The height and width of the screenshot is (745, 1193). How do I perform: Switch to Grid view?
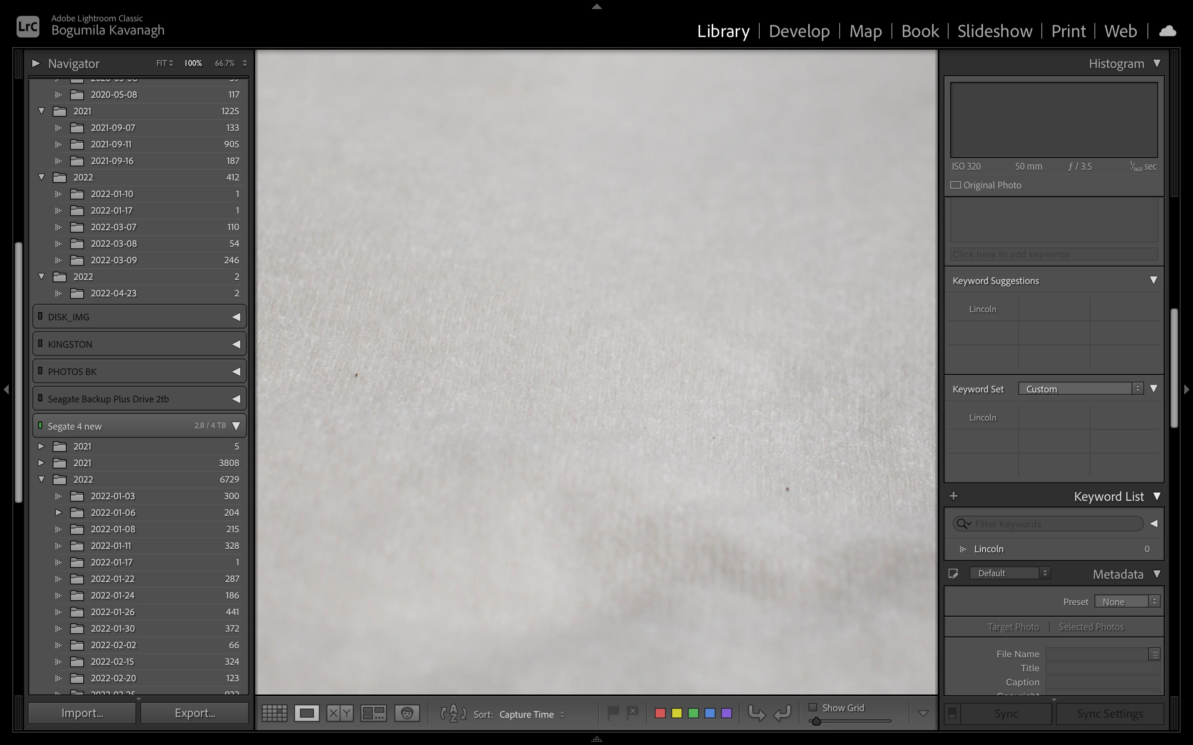(x=274, y=713)
